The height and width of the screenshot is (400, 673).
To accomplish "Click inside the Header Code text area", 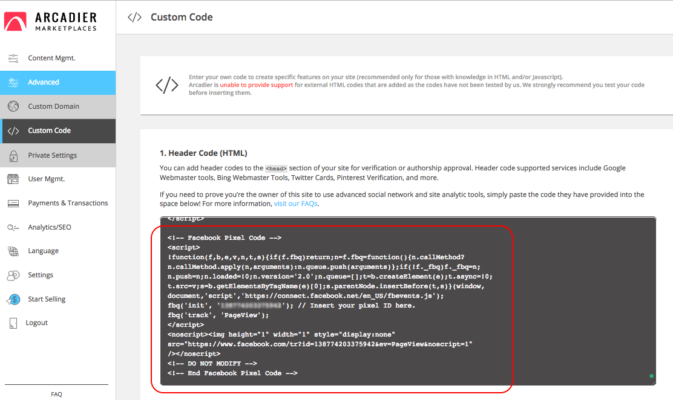I will tap(408, 301).
